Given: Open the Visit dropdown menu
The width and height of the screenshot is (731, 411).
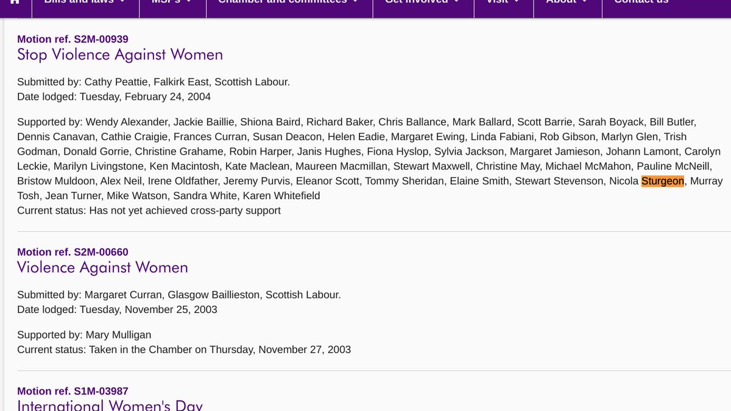Looking at the screenshot, I should pos(516,3).
